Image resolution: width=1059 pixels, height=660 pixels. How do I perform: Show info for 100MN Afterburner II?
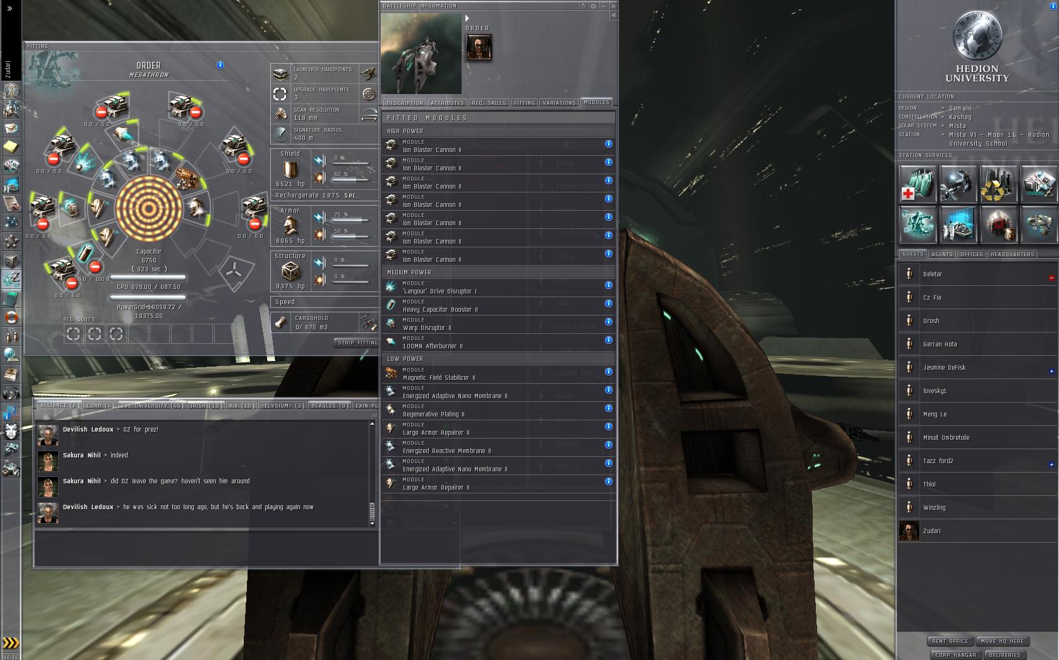click(608, 340)
